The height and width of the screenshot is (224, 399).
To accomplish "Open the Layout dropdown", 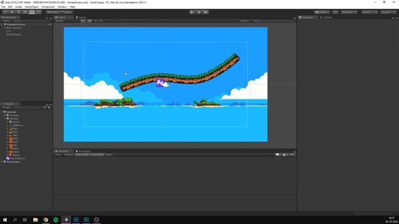I will click(x=388, y=12).
